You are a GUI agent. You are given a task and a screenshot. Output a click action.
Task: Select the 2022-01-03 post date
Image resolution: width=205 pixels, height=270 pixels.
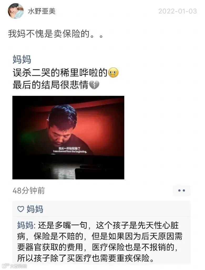pos(178,11)
